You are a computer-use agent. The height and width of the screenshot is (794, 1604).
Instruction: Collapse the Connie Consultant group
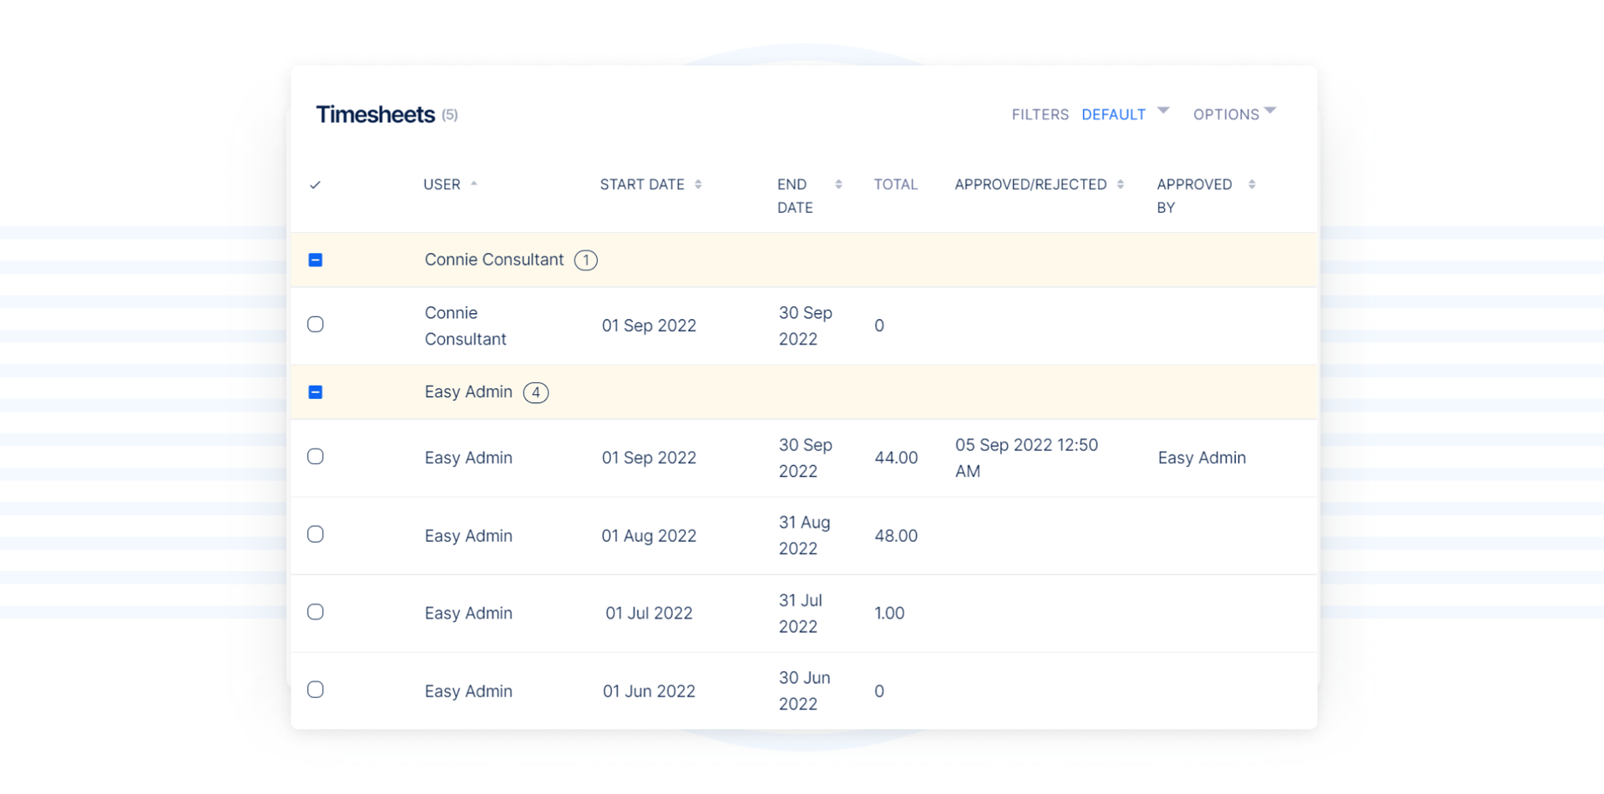tap(316, 260)
